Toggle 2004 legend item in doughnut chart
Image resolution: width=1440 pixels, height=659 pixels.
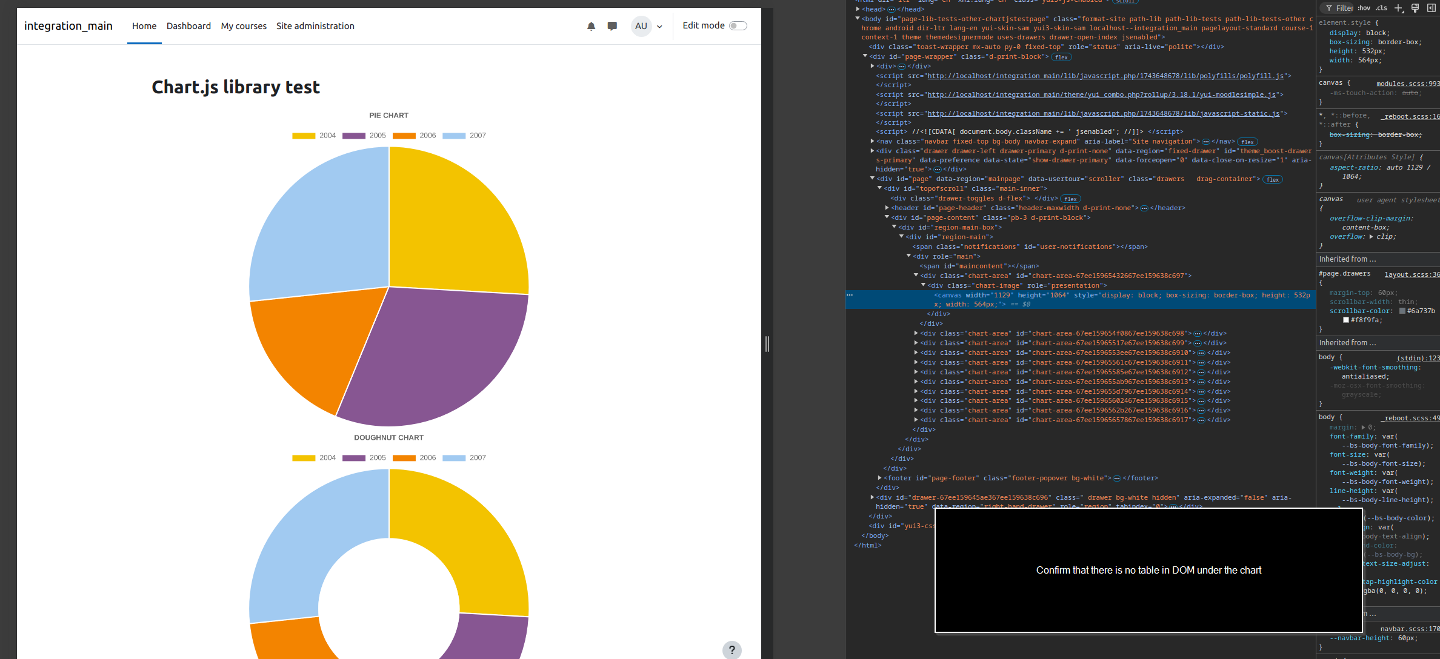[x=314, y=458]
